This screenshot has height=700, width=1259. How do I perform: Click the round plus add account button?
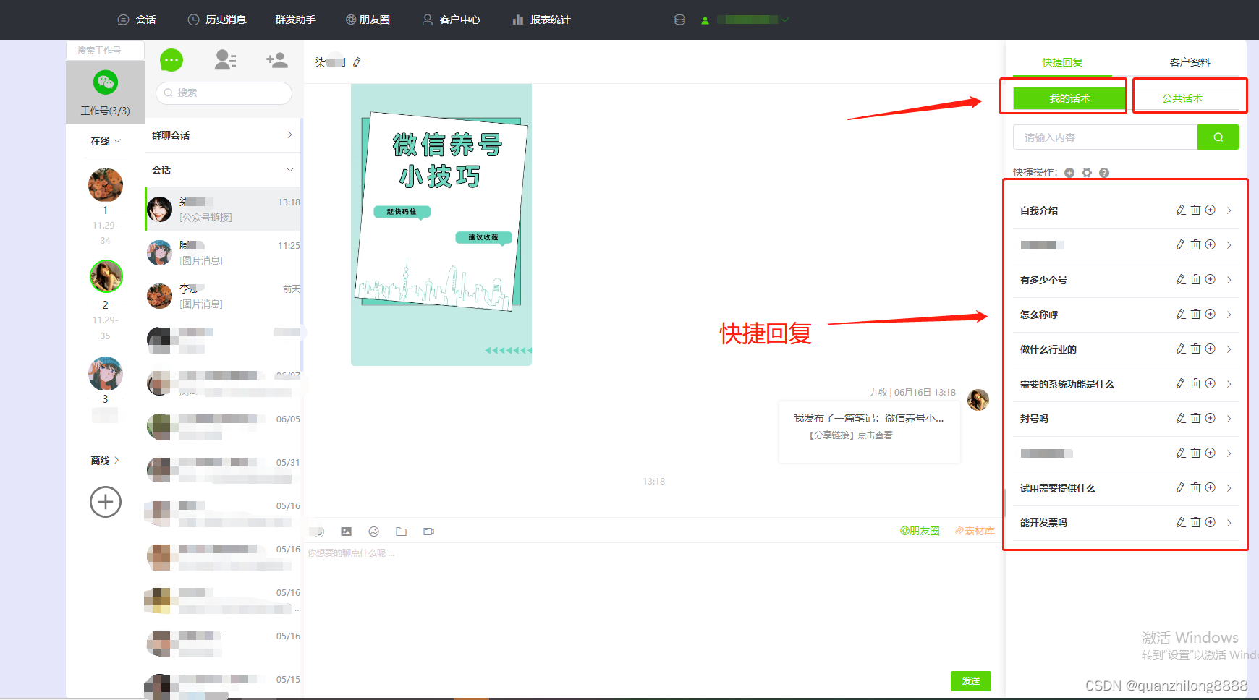coord(106,502)
